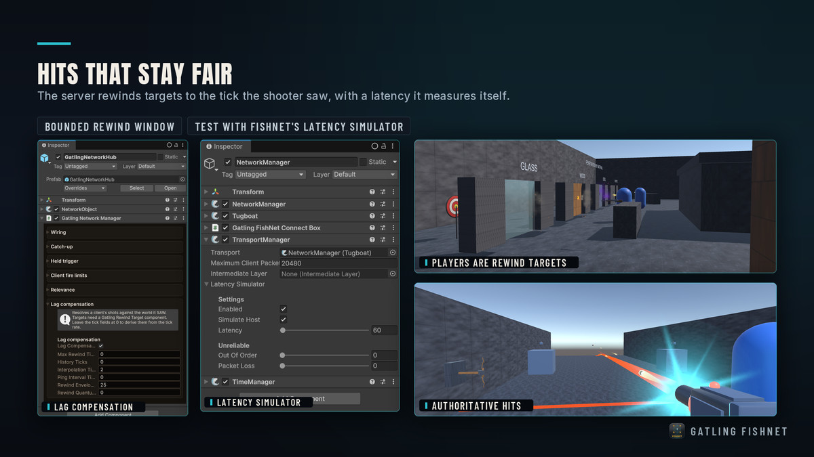Viewport: 814px width, 457px height.
Task: Open presets icon on Tugboat component row
Action: pyautogui.click(x=383, y=216)
